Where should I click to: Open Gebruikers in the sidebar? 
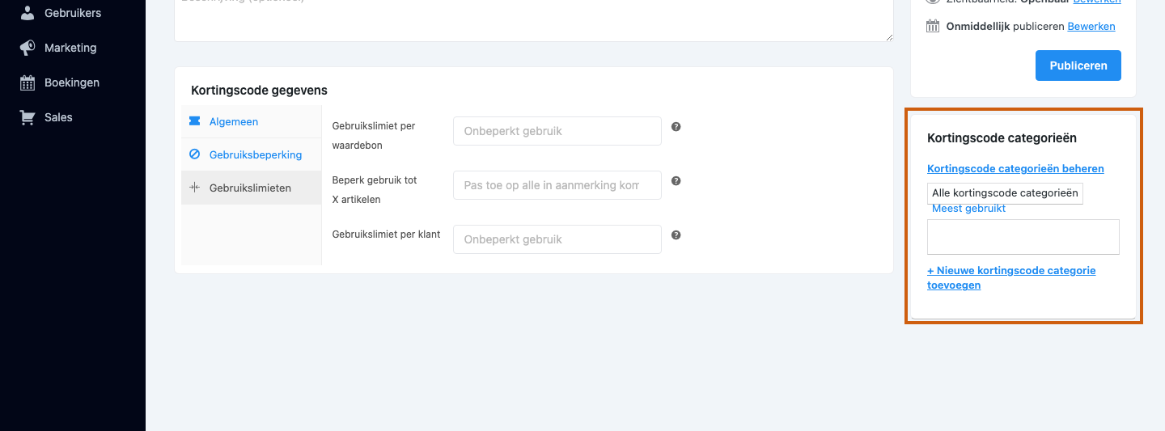[x=73, y=13]
